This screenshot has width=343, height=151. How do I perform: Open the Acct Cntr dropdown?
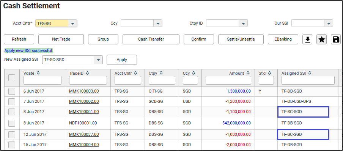tap(72, 23)
